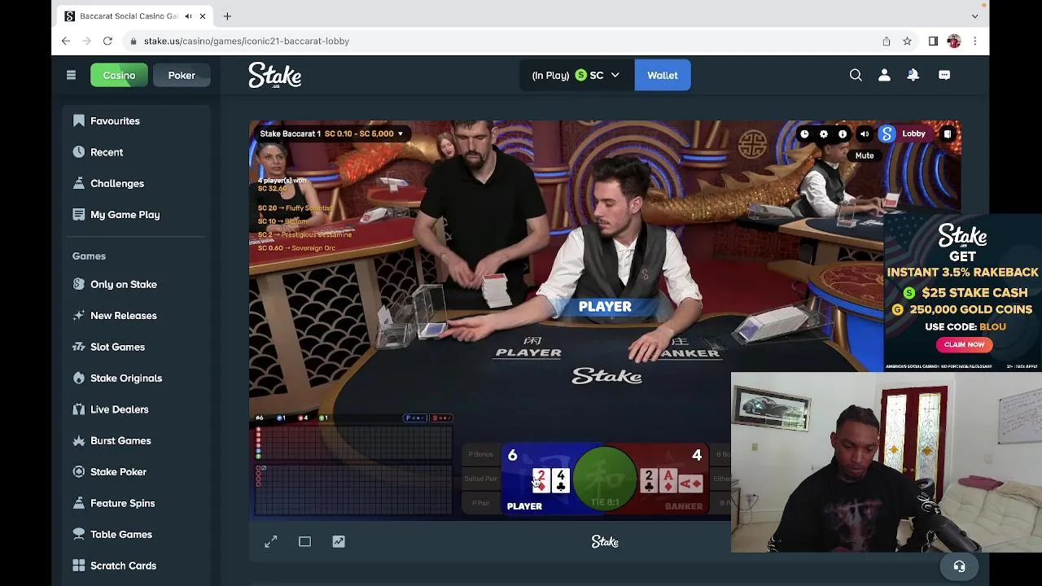Viewport: 1042px width, 586px height.
Task: Open Only on Stake category
Action: click(x=124, y=284)
